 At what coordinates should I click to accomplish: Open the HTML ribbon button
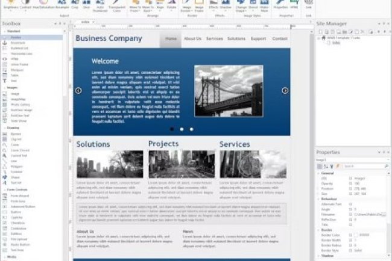pos(294,5)
